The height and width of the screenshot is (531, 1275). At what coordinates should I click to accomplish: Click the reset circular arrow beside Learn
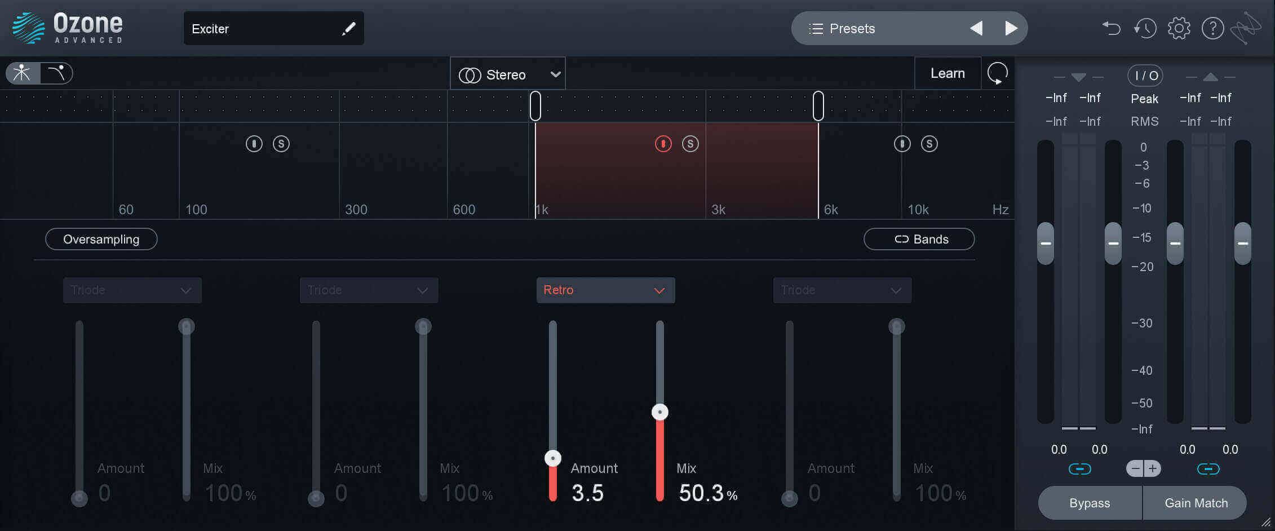[x=997, y=73]
